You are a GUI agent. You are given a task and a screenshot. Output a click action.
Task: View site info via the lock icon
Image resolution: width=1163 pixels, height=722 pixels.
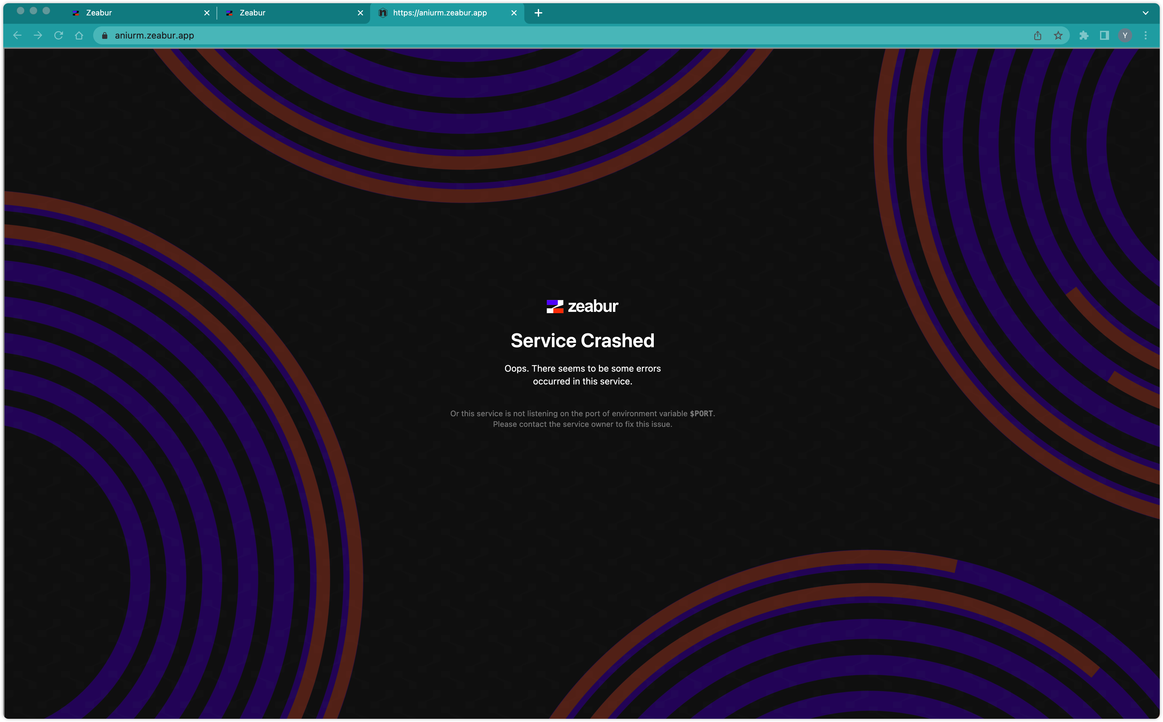[x=105, y=35]
